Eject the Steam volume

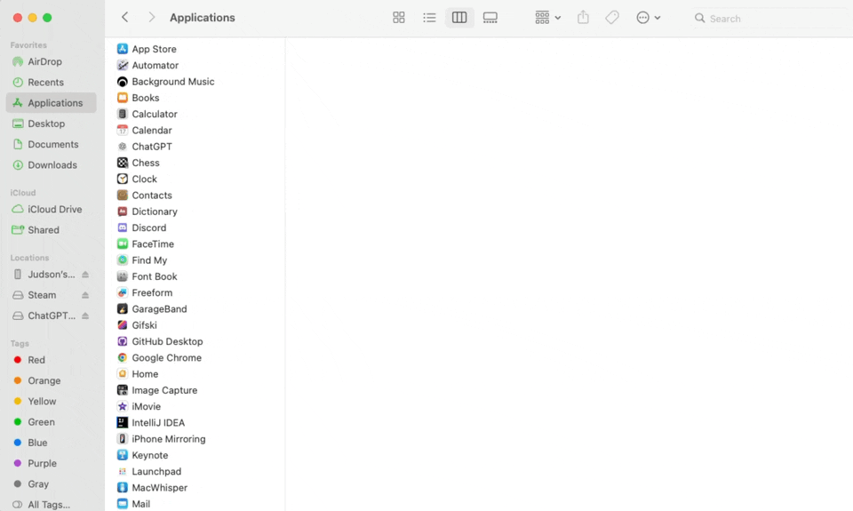coord(85,295)
